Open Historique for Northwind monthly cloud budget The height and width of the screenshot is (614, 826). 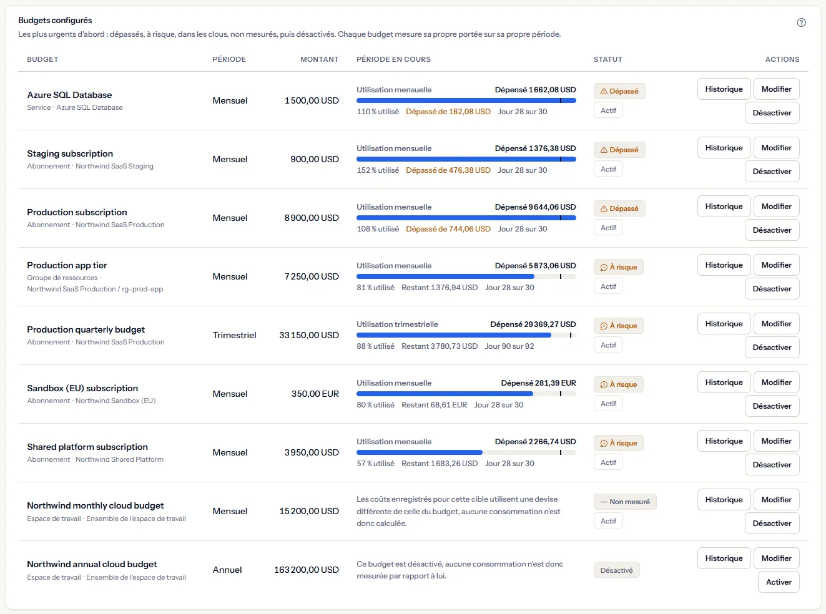724,500
